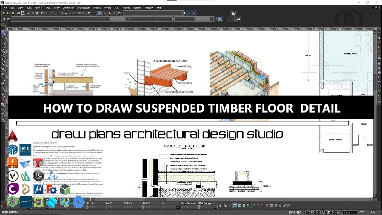Image resolution: width=382 pixels, height=215 pixels.
Task: Click the Zoom Out magnifier icon
Action: [66, 13]
